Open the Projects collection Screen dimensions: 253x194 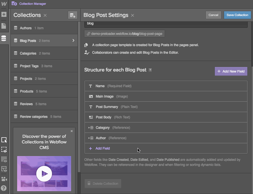point(44,79)
